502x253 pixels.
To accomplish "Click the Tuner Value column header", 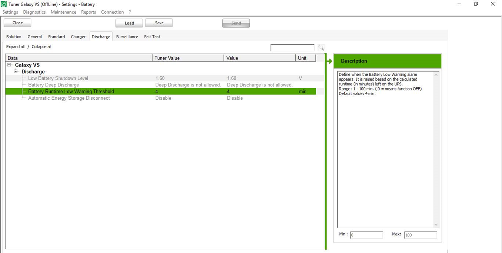I will (188, 58).
